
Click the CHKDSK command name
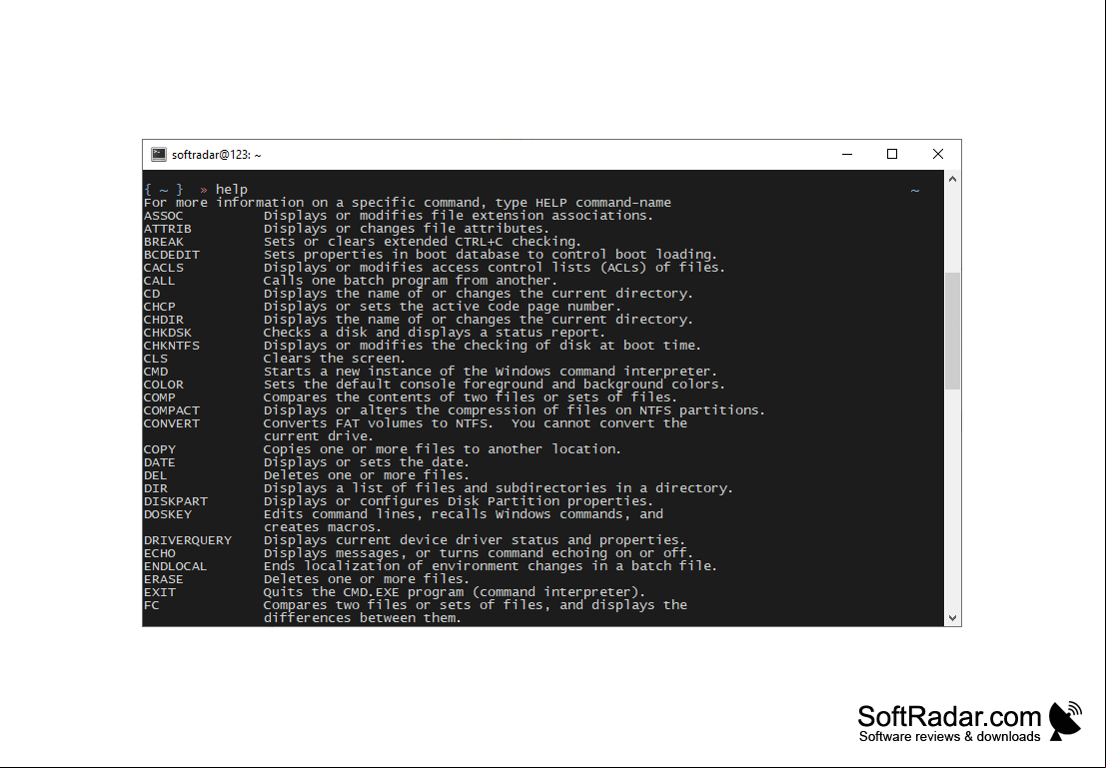point(167,333)
